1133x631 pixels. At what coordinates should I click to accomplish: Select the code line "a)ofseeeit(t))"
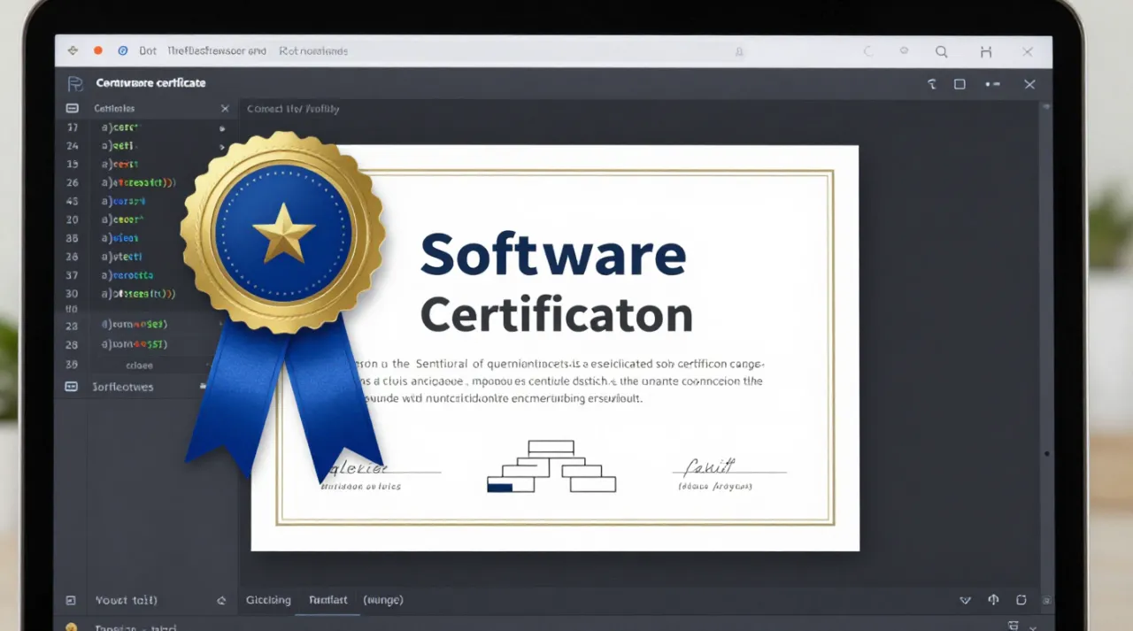coord(139,293)
